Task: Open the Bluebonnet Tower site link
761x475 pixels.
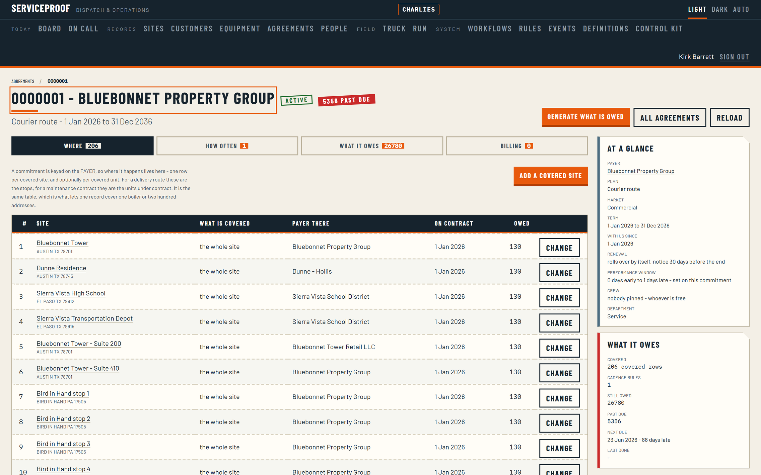Action: coord(62,243)
